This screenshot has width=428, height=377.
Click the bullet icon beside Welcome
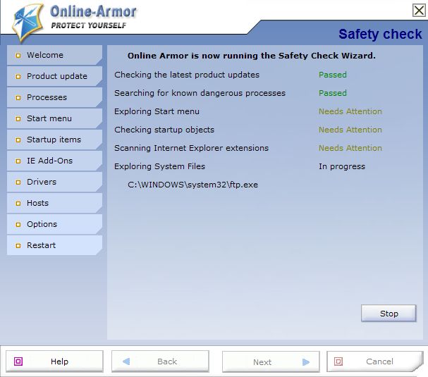[x=18, y=56]
